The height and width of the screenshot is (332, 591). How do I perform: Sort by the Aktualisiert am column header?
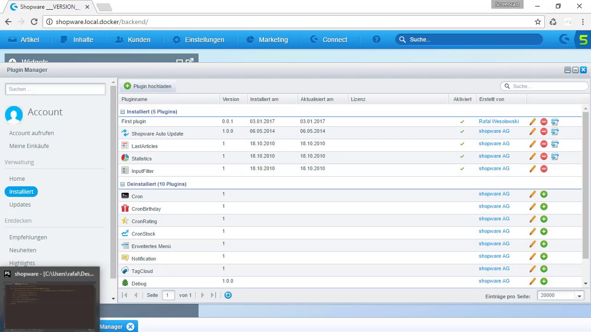(x=322, y=99)
